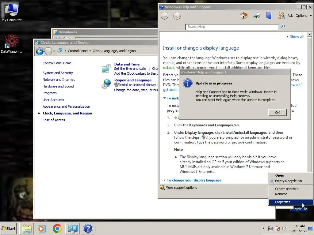Click the Control Panel back arrow

tap(40, 51)
